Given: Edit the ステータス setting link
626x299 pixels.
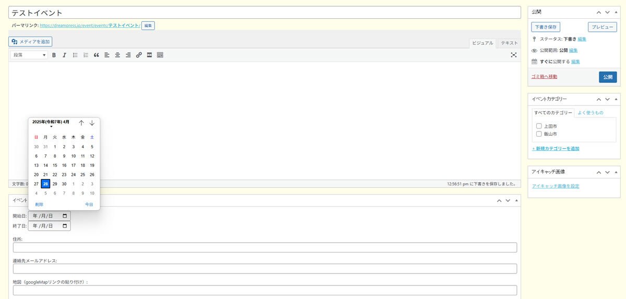Looking at the screenshot, I should pos(582,39).
